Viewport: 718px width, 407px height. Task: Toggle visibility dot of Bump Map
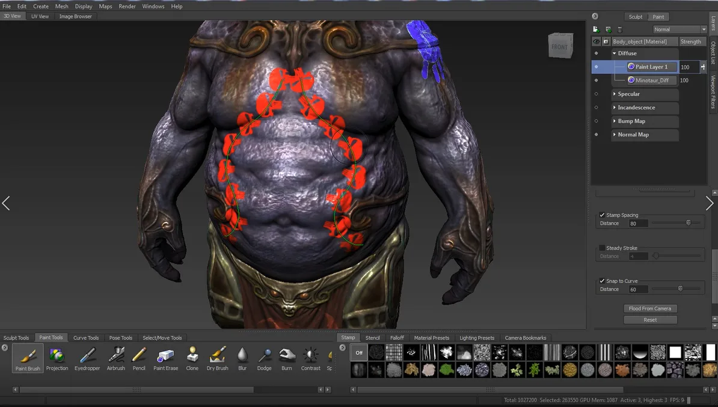(x=596, y=121)
